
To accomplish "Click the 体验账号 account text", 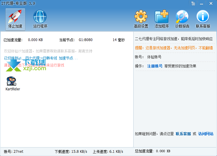I will [154, 57].
